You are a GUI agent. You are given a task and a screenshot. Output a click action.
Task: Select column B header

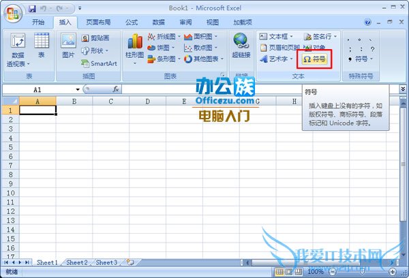(x=74, y=102)
